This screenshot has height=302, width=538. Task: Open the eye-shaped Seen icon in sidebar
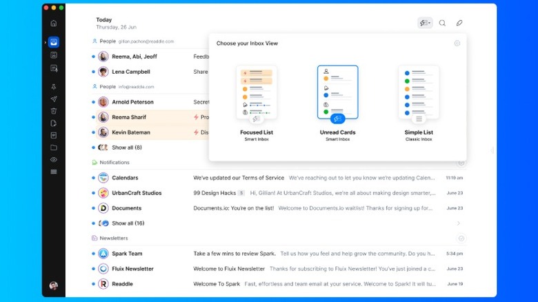[x=54, y=159]
